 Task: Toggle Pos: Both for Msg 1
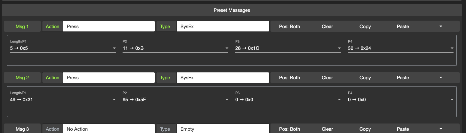click(289, 27)
